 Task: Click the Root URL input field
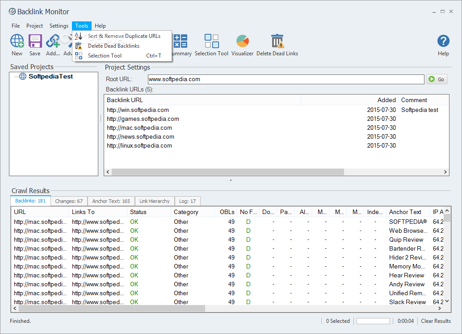tap(286, 79)
